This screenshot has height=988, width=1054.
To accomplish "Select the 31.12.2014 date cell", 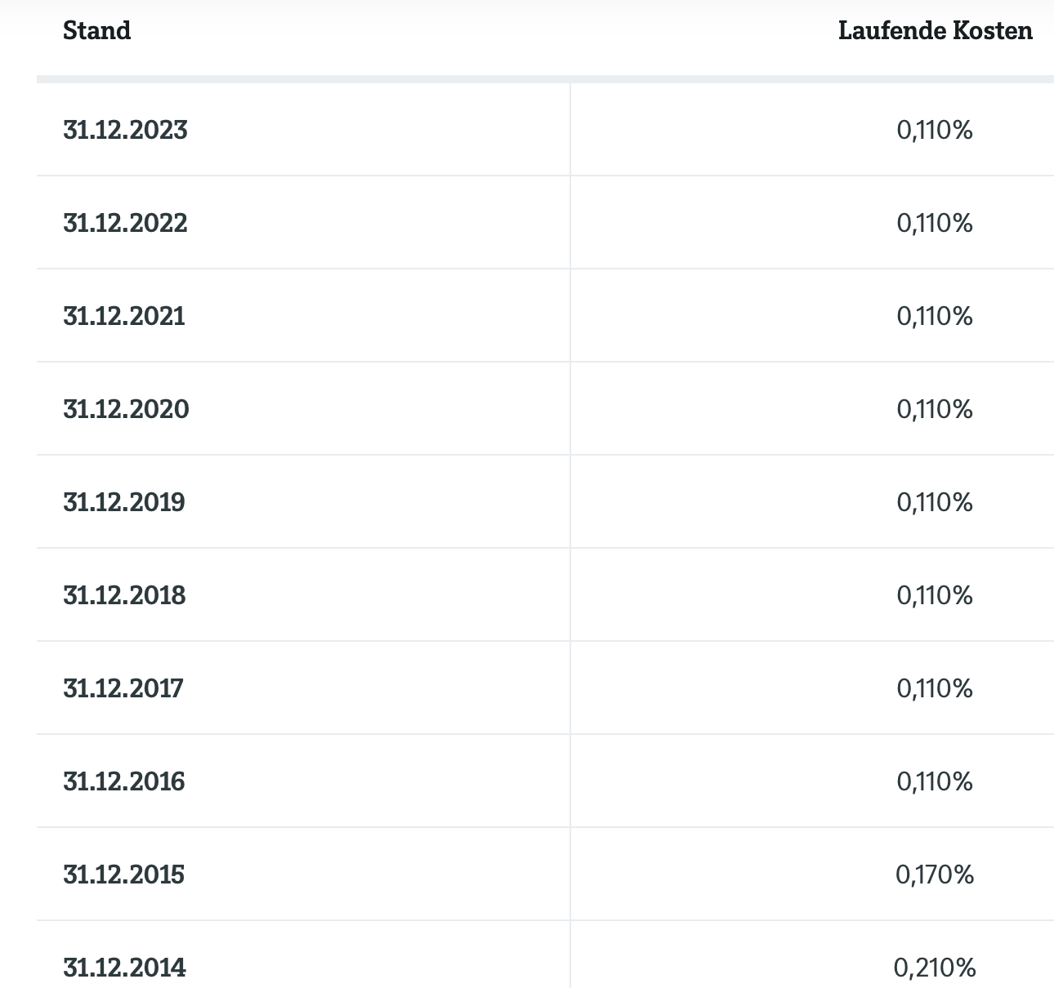I will [124, 968].
